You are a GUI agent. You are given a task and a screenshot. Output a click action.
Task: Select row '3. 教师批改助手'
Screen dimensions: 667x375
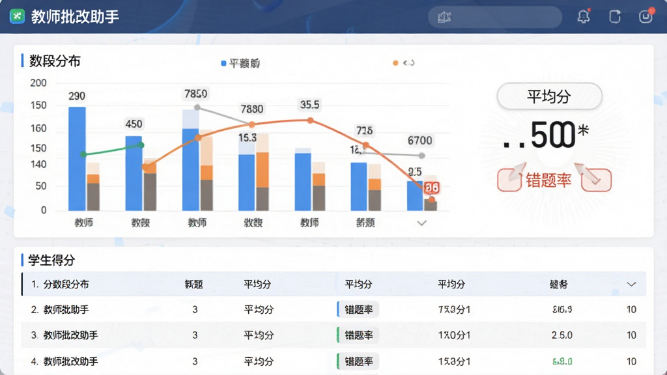tap(333, 335)
